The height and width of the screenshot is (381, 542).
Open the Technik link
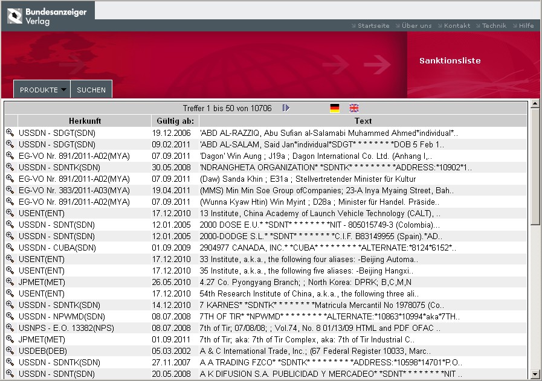click(494, 26)
